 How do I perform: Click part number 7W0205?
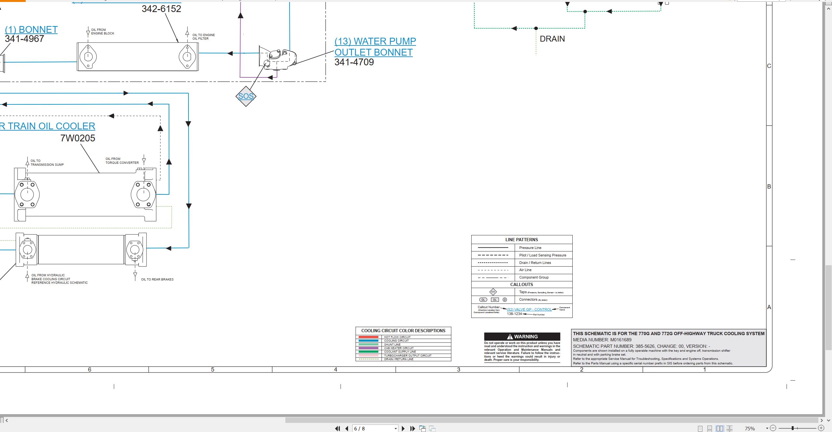pos(78,138)
